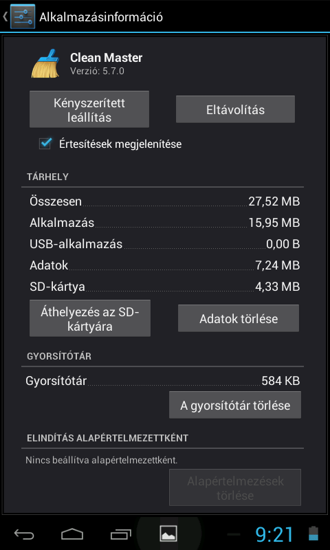This screenshot has height=550, width=330.
Task: Tap the 9:21 clock in status area
Action: [274, 534]
